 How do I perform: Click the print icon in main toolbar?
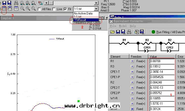[x=16, y=3]
